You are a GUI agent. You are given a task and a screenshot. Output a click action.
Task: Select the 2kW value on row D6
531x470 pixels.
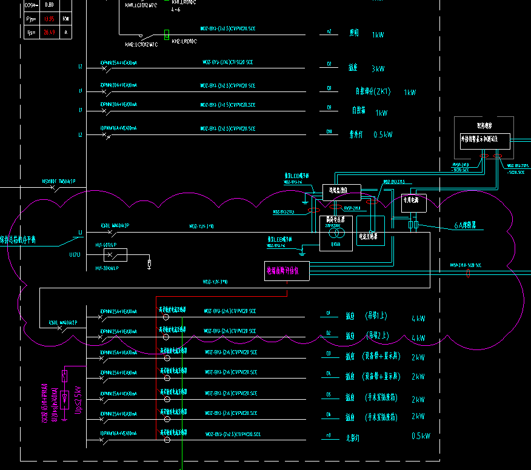pyautogui.click(x=418, y=416)
